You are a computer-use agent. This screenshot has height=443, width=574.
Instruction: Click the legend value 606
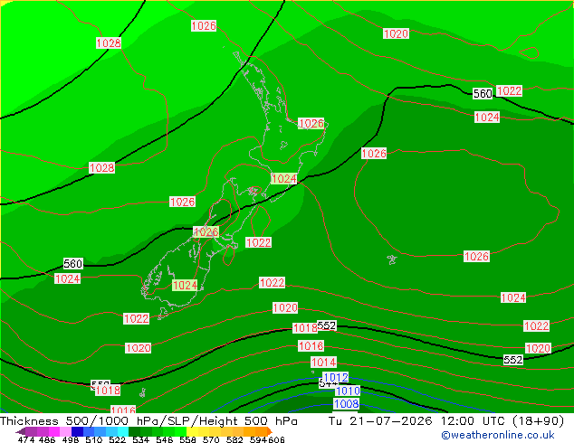[276, 439]
